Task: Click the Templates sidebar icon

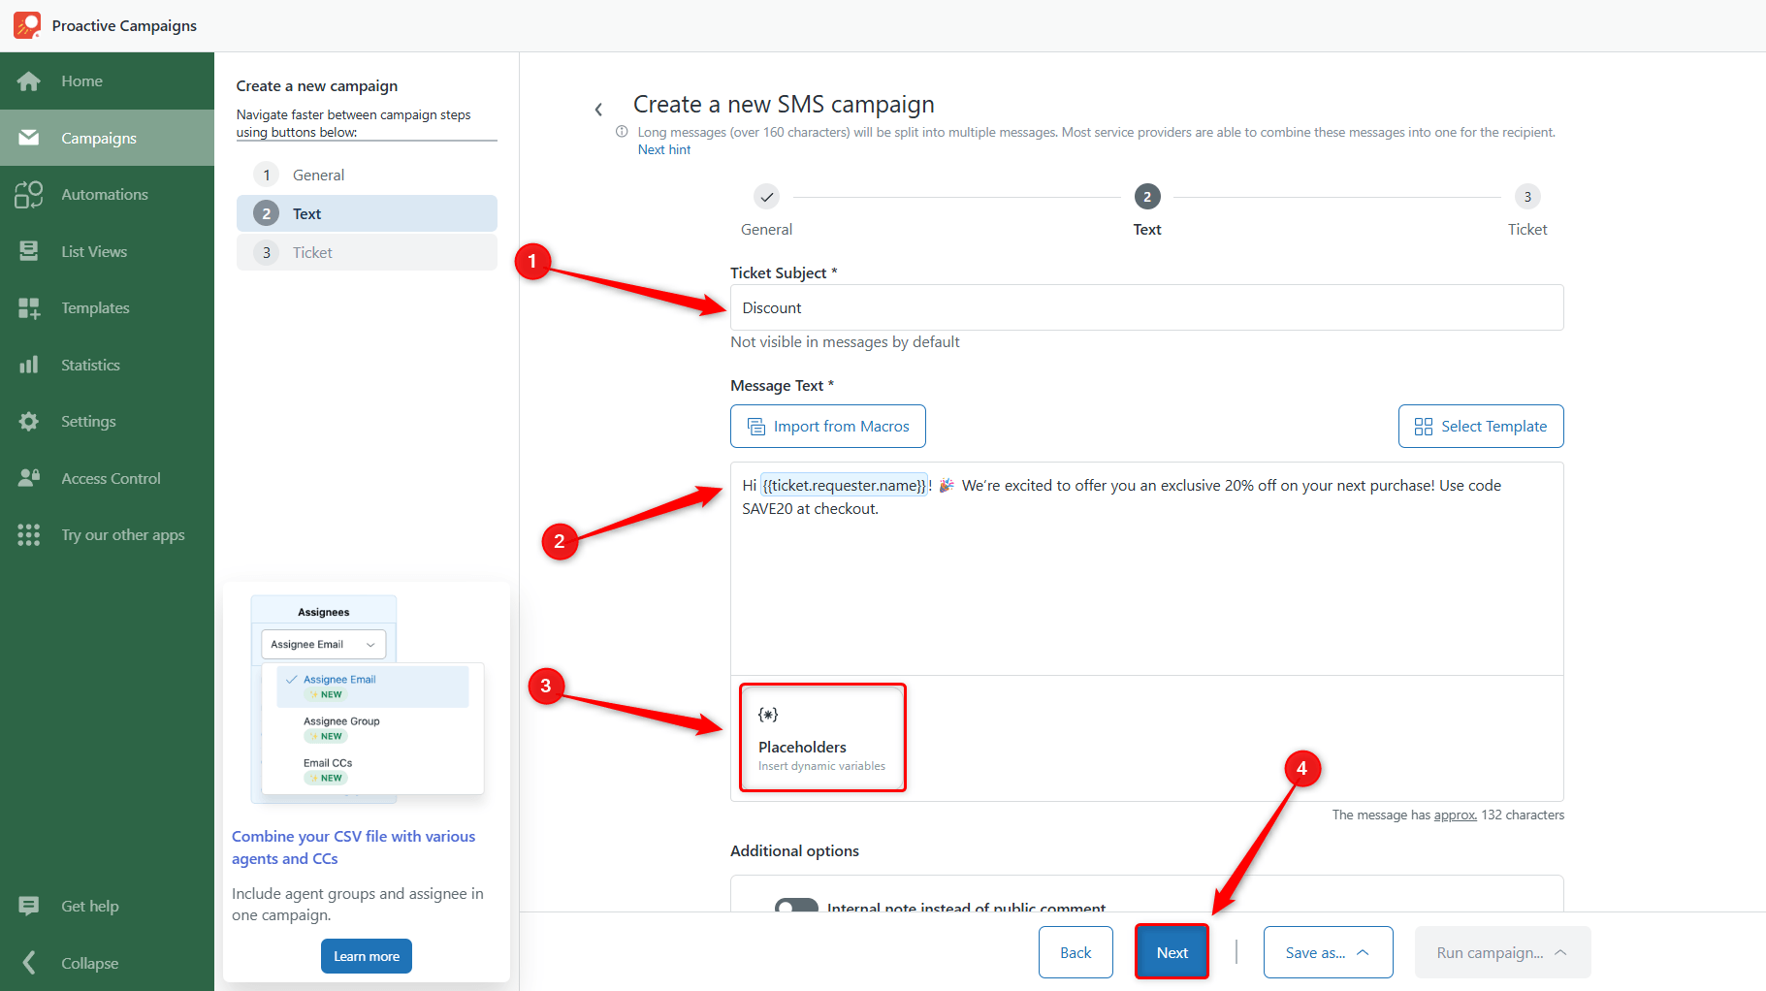Action: [29, 308]
